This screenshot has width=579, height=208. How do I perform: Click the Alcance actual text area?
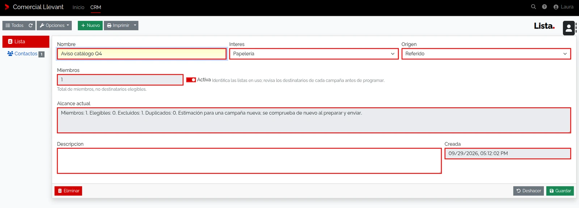[x=314, y=120]
